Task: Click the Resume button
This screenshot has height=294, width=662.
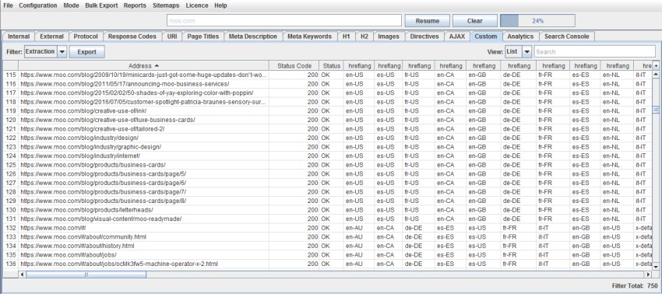Action: 428,21
